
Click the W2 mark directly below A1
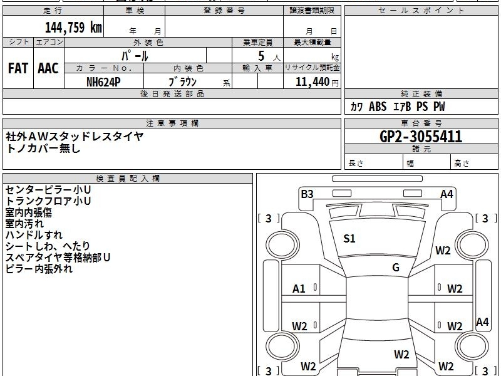pyautogui.click(x=299, y=326)
